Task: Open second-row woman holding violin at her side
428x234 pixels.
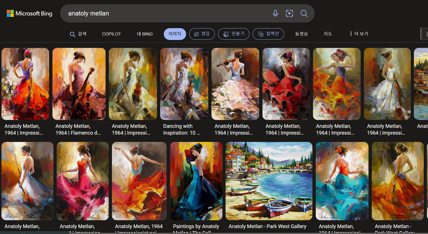Action: pyautogui.click(x=27, y=181)
